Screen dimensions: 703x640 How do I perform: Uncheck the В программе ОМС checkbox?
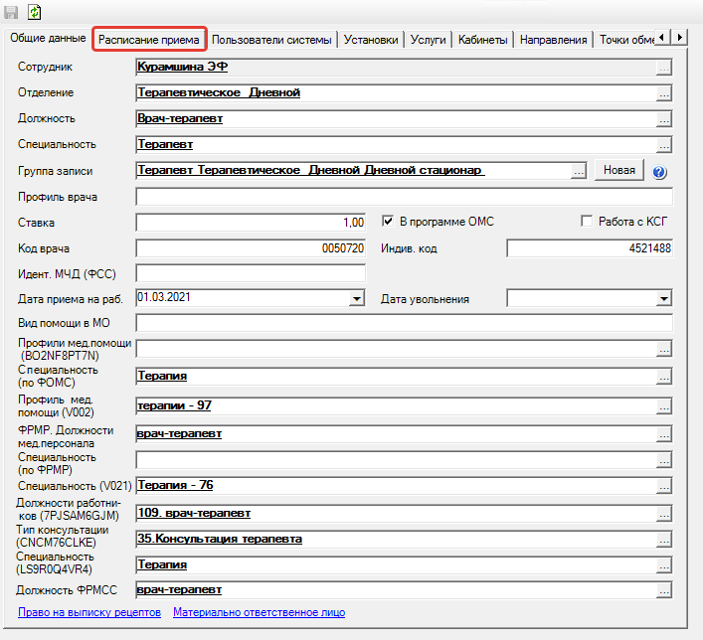(x=388, y=221)
